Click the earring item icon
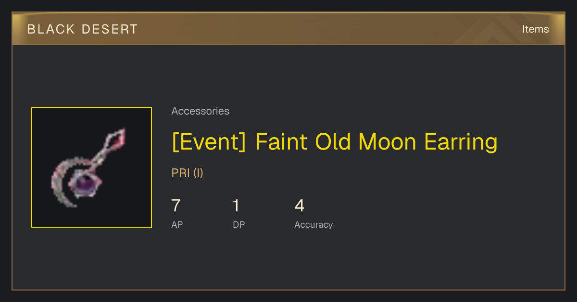 89,167
